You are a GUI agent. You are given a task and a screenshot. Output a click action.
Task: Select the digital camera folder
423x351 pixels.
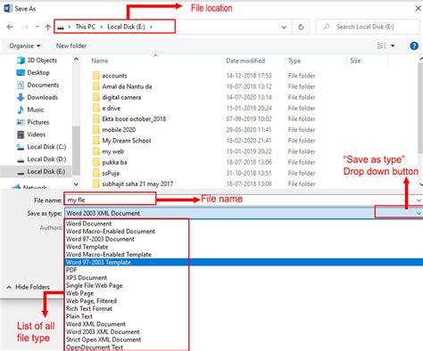[x=121, y=97]
